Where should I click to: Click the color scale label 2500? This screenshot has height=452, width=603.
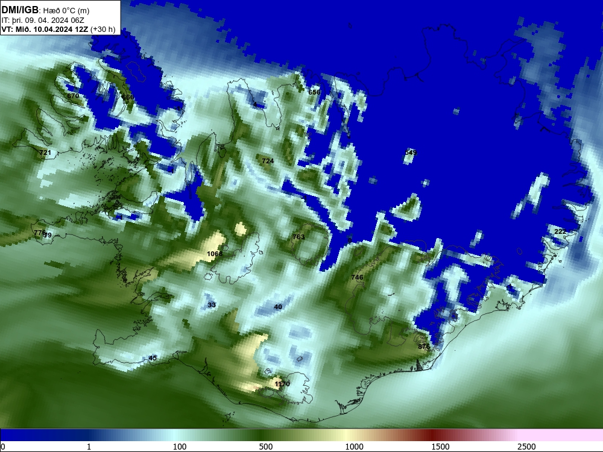(526, 447)
